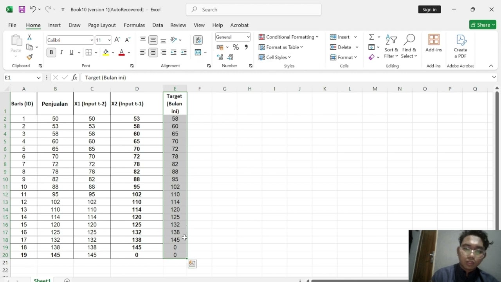
Task: Toggle Middle Align button
Action: [153, 40]
